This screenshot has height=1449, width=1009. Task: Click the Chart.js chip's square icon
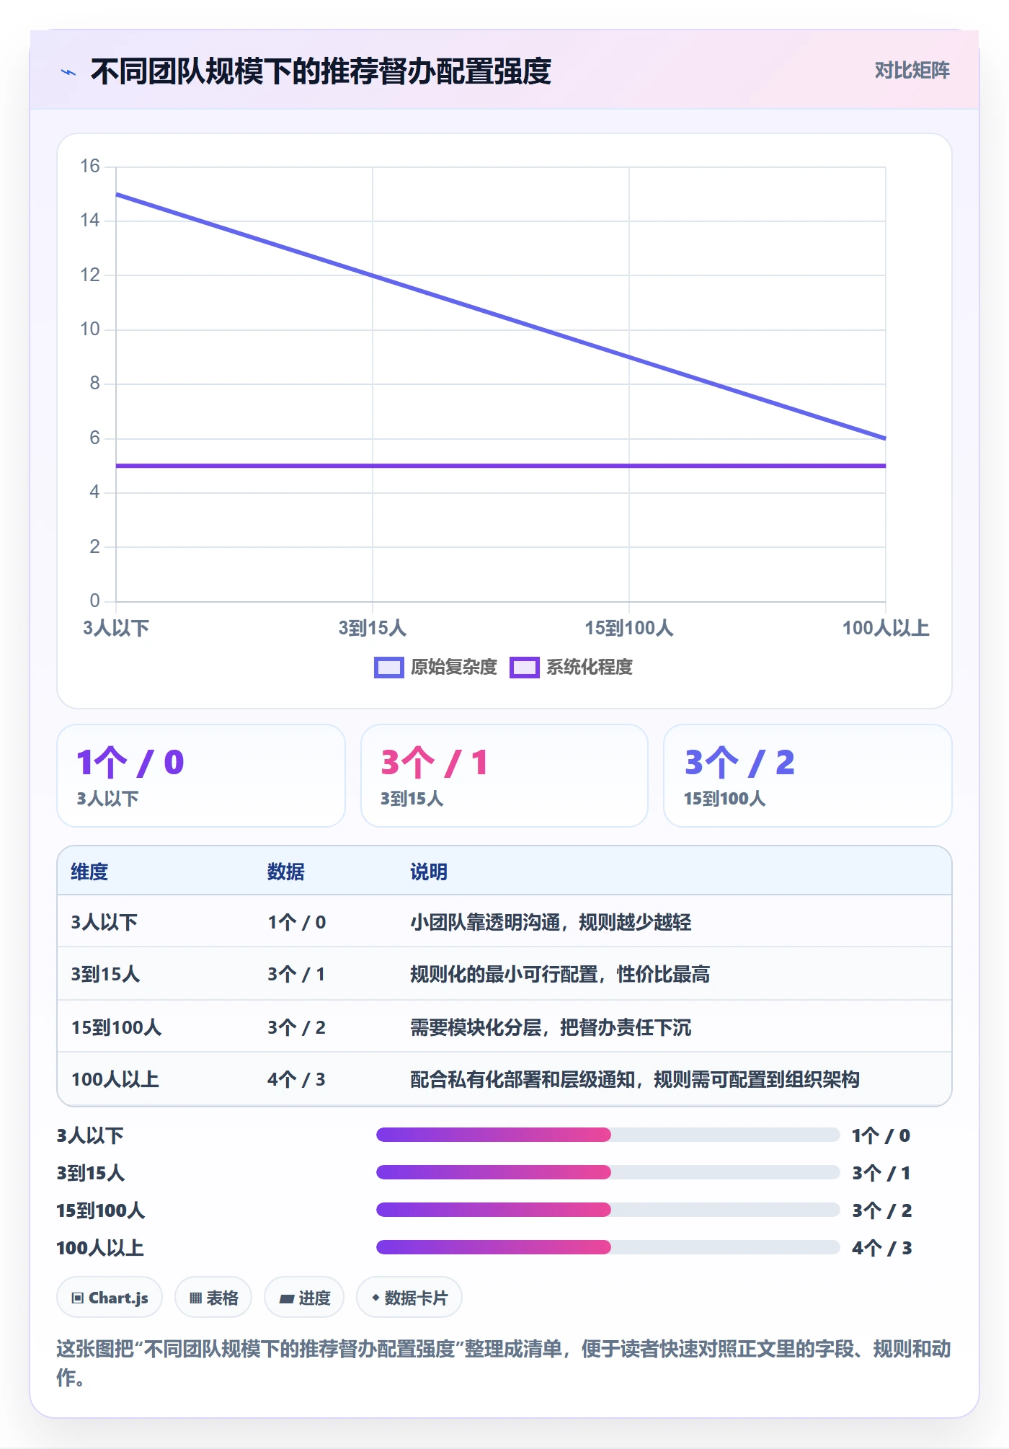coord(78,1298)
